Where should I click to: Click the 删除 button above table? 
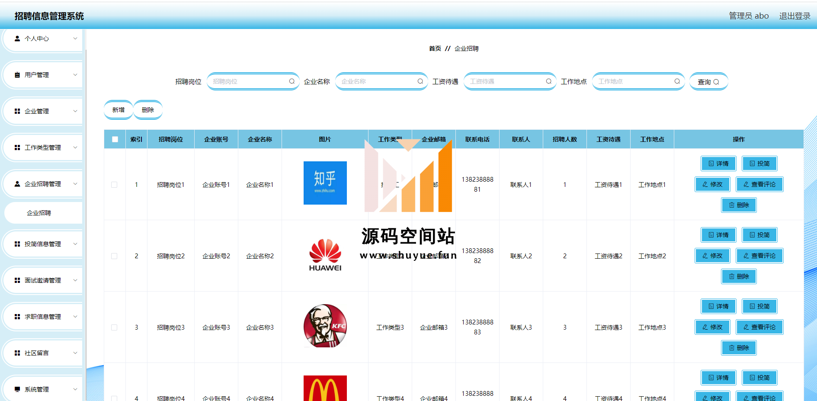pos(148,110)
